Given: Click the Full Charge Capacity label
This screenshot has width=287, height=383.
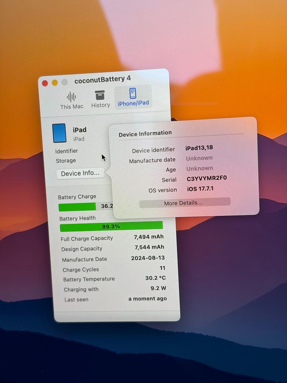Looking at the screenshot, I should tap(87, 238).
